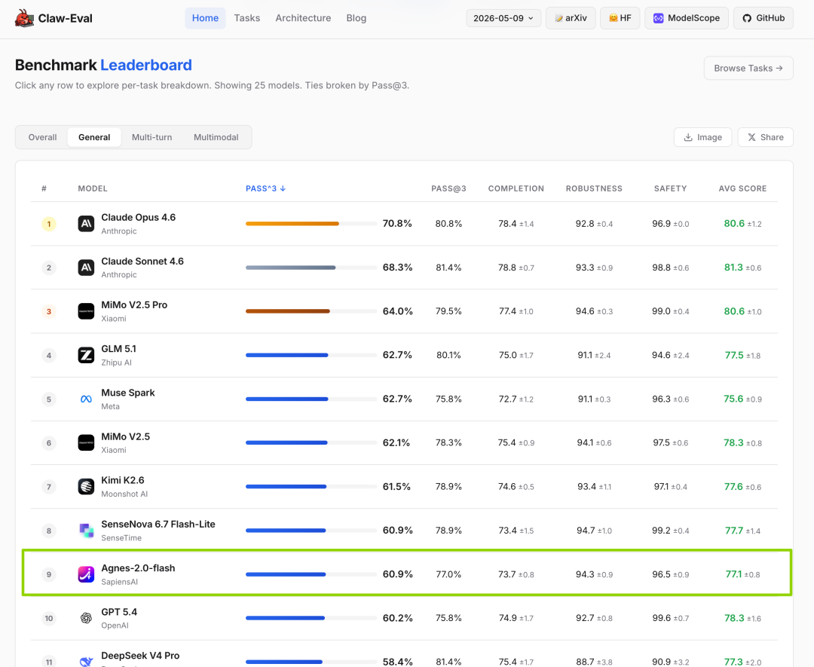The image size is (814, 667).
Task: Click the Kimi K2.6 model name
Action: (x=123, y=480)
